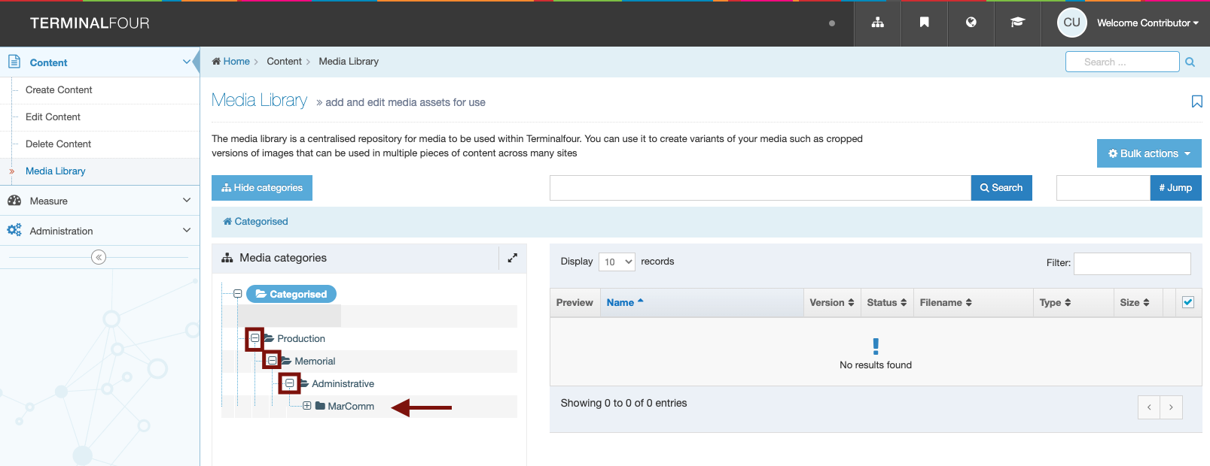
Task: Click the Jump button
Action: (x=1175, y=188)
